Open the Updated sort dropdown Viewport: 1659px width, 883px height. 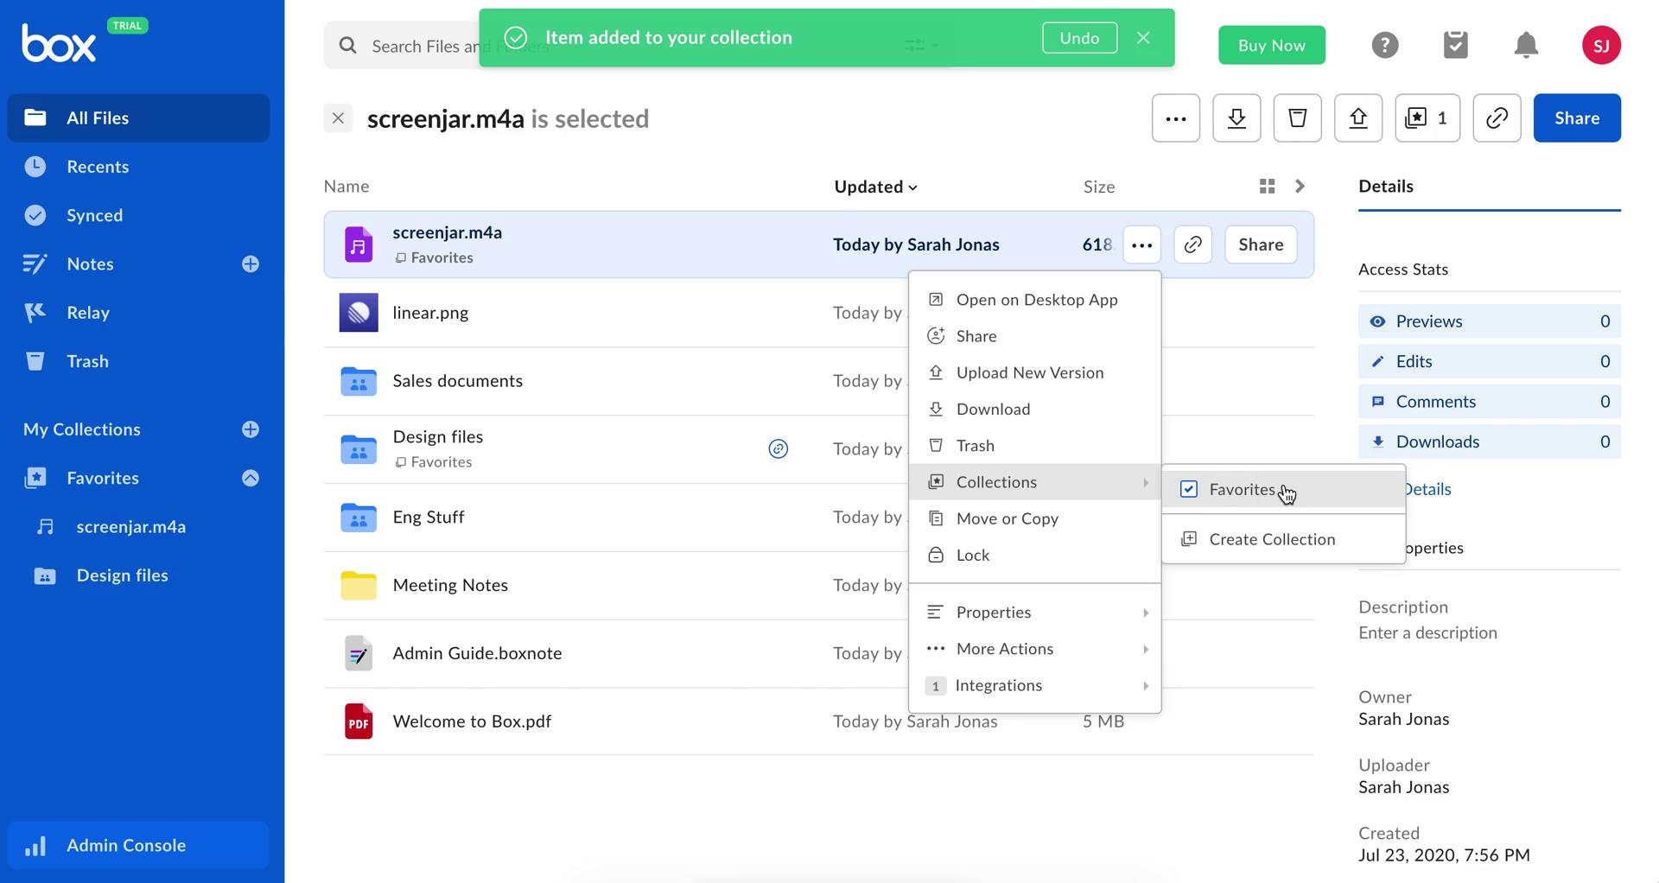pyautogui.click(x=875, y=187)
